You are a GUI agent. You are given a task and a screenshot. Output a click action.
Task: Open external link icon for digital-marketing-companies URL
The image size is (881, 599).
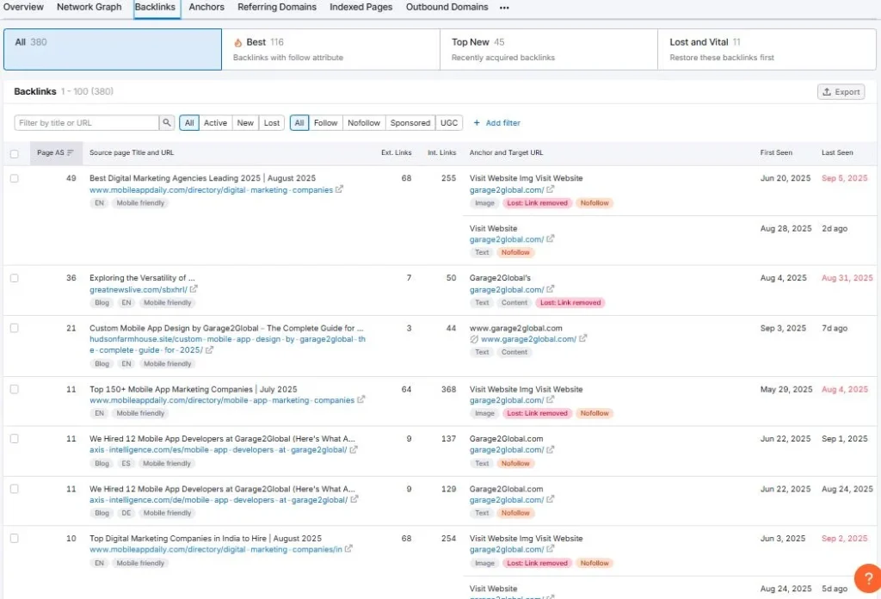(x=339, y=189)
